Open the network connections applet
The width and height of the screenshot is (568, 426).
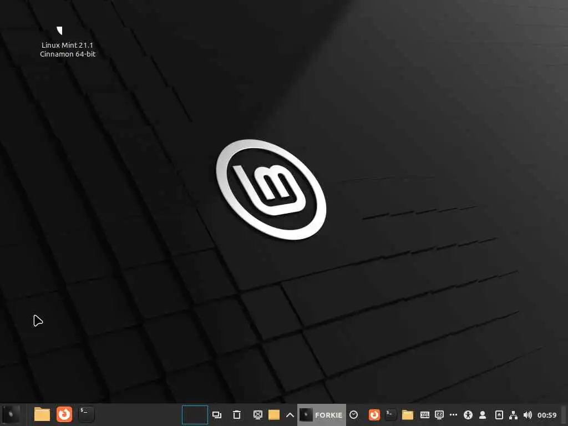pos(513,415)
